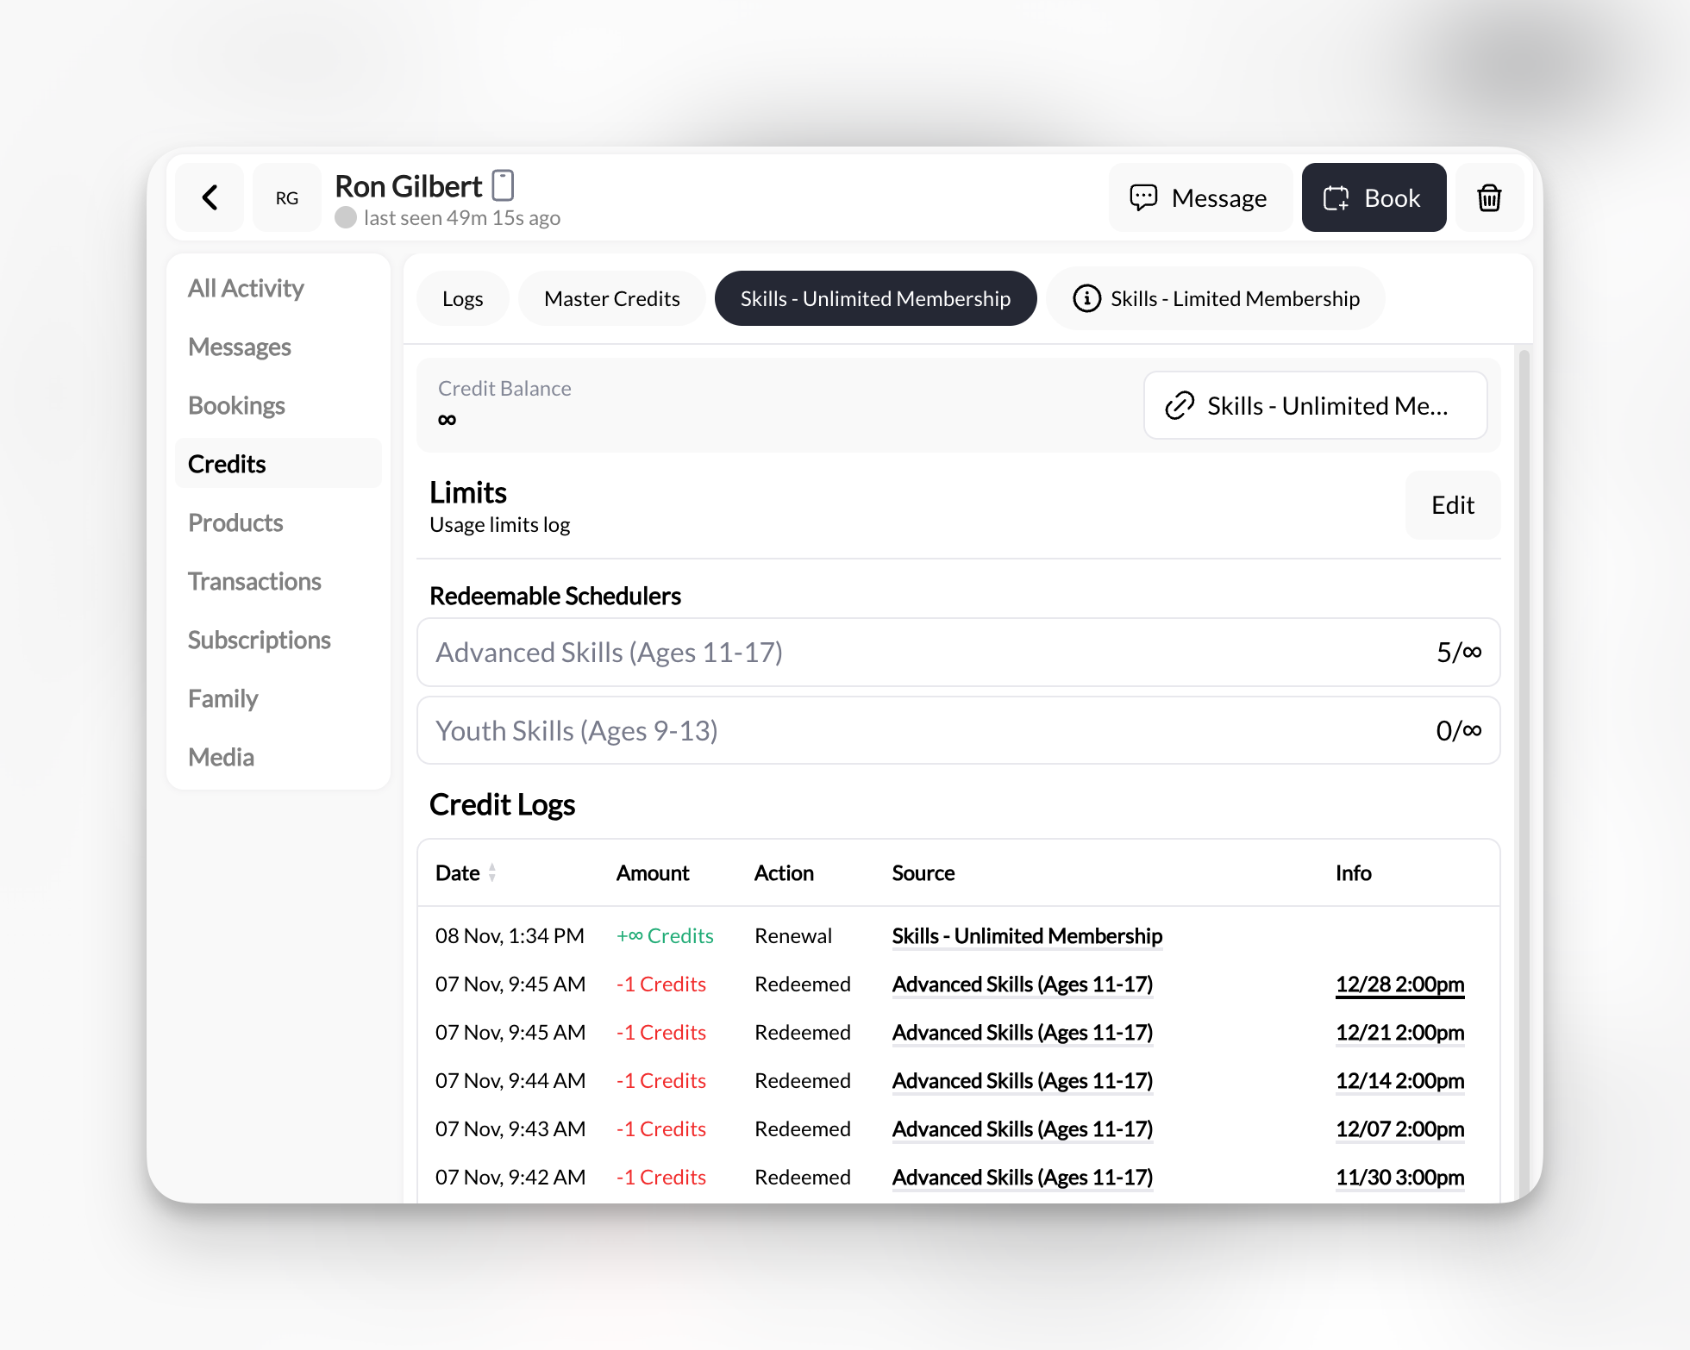1690x1350 pixels.
Task: Open Skills - Unlimited Membership source link
Action: point(1026,936)
